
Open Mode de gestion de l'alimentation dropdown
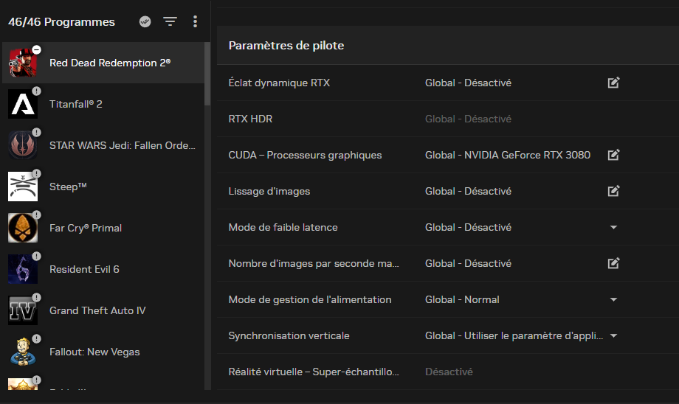coord(613,299)
